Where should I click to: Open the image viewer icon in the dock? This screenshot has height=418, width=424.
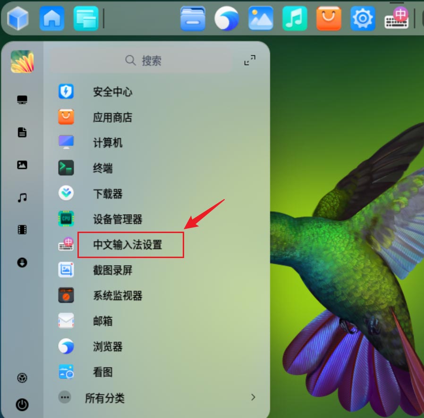(x=261, y=18)
